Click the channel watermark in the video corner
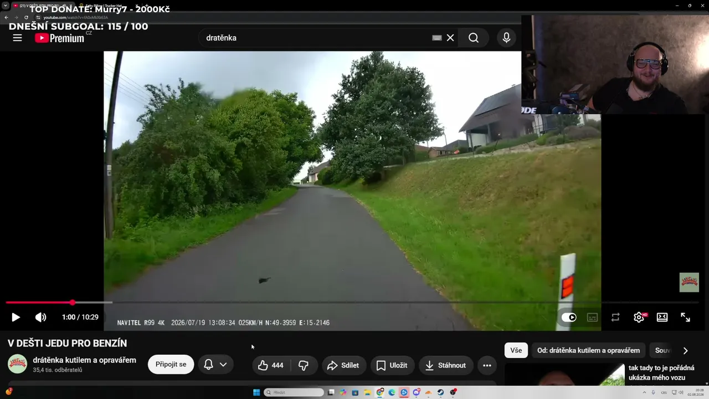The width and height of the screenshot is (709, 399). tap(689, 282)
